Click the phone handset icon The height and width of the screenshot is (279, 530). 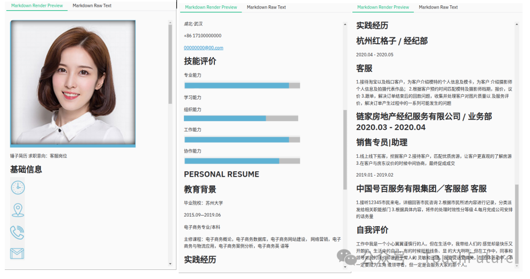click(x=18, y=232)
